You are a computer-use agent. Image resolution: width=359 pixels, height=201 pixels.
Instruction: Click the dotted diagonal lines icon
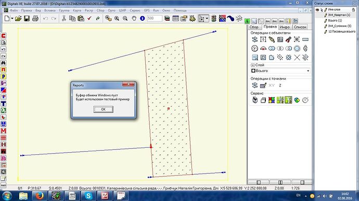click(x=280, y=58)
